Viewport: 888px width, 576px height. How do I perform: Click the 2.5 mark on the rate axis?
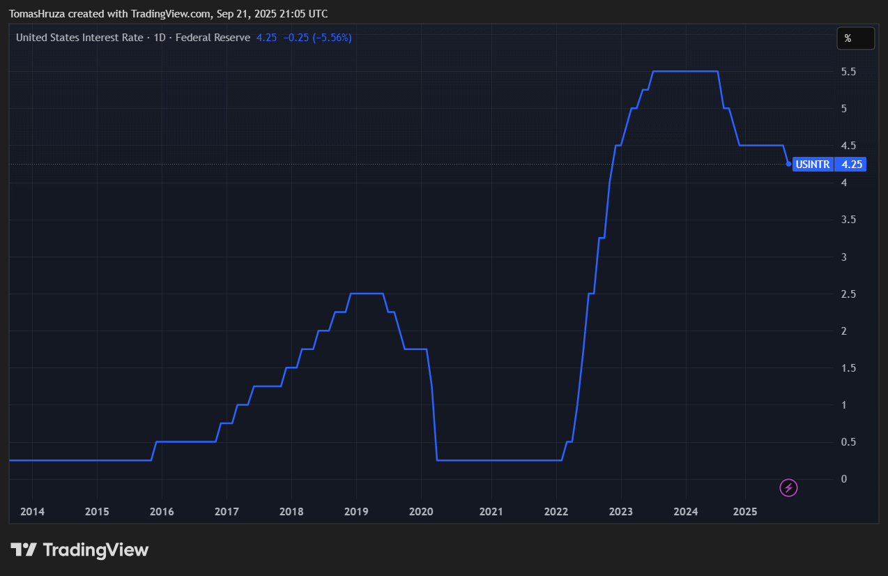pyautogui.click(x=848, y=294)
